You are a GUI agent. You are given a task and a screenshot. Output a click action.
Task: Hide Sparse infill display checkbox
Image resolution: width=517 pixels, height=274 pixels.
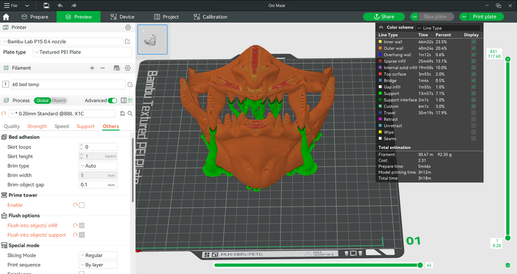click(474, 61)
